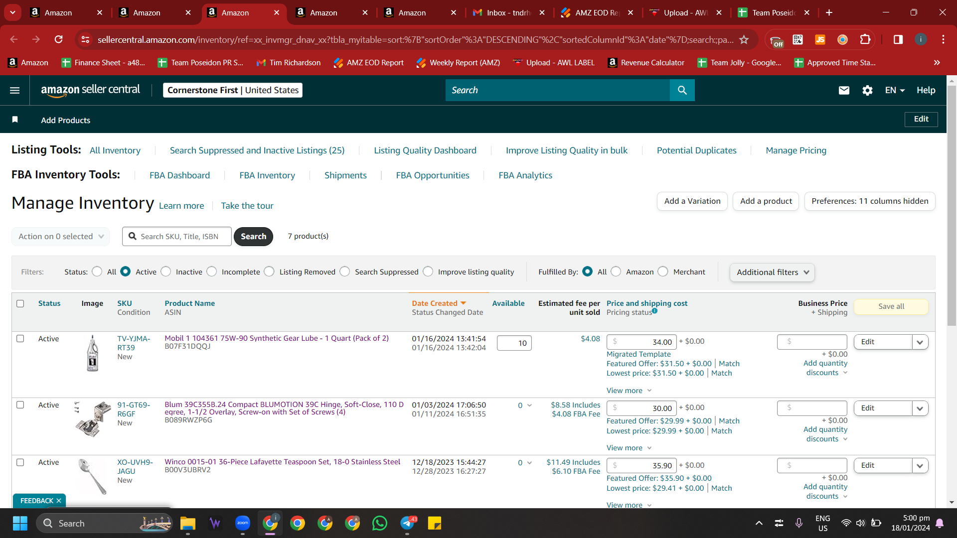Open the Manage Pricing link

pos(796,150)
